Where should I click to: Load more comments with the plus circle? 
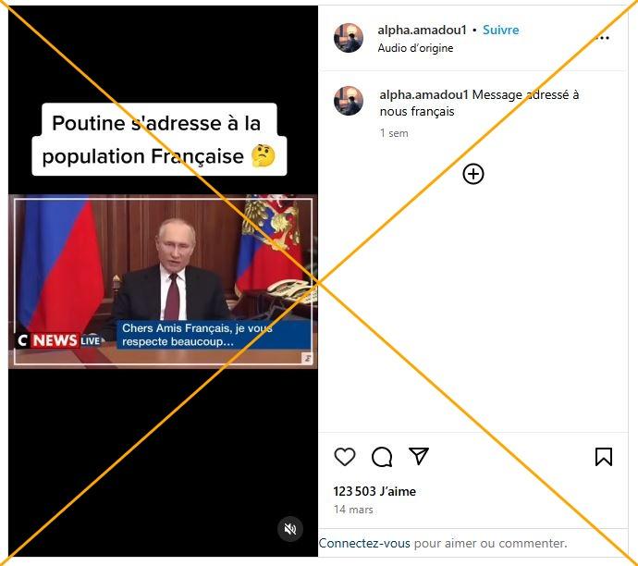coord(473,174)
